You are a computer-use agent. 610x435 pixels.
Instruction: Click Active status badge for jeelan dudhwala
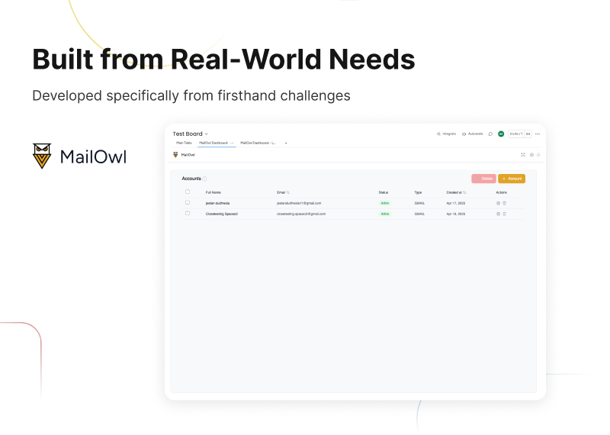point(385,203)
